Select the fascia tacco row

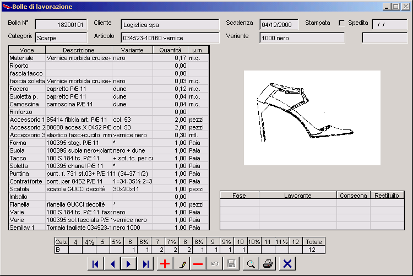[x=109, y=73]
